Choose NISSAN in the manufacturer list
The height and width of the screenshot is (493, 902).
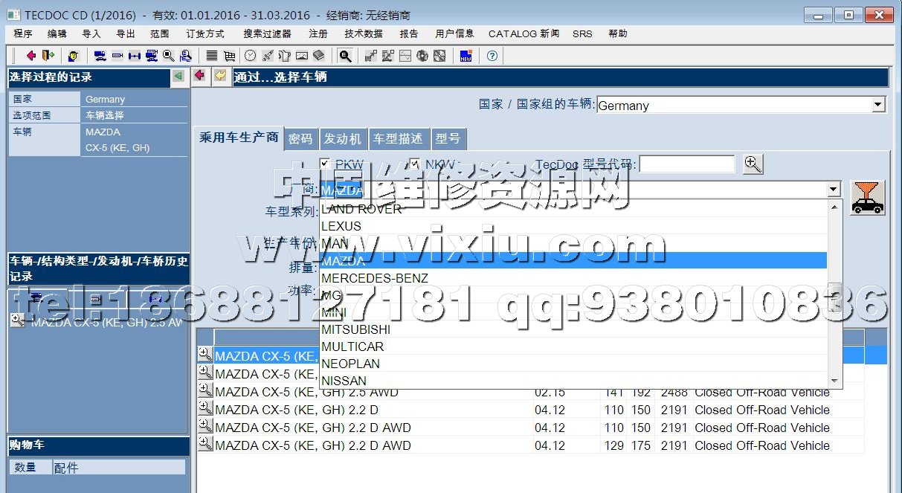(344, 381)
